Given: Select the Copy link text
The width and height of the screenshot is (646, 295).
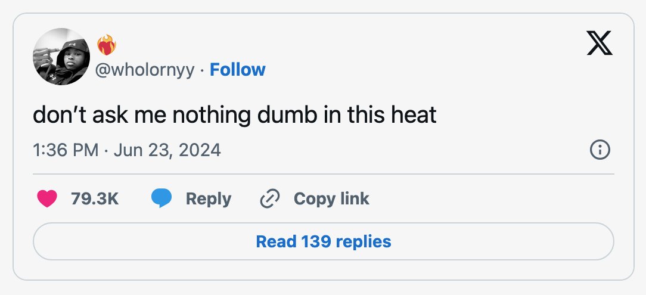Looking at the screenshot, I should 331,199.
